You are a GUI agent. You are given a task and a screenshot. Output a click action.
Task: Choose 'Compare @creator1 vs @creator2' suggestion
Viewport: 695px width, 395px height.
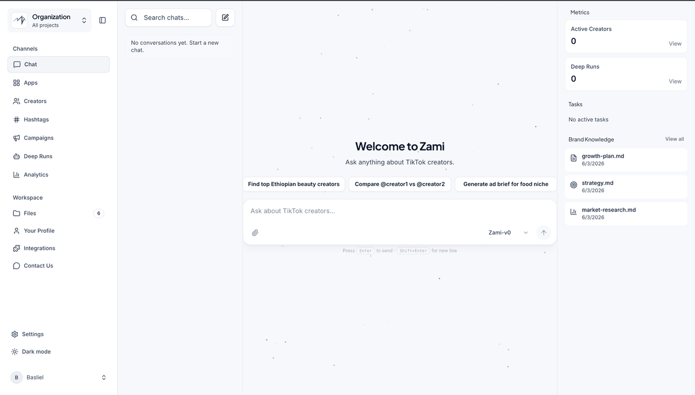(x=400, y=184)
